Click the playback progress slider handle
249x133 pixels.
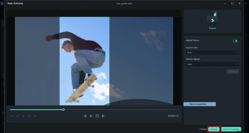pos(63,110)
